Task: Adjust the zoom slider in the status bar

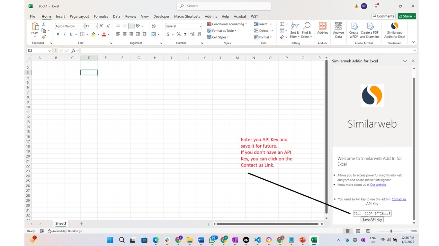Action: pos(391,231)
